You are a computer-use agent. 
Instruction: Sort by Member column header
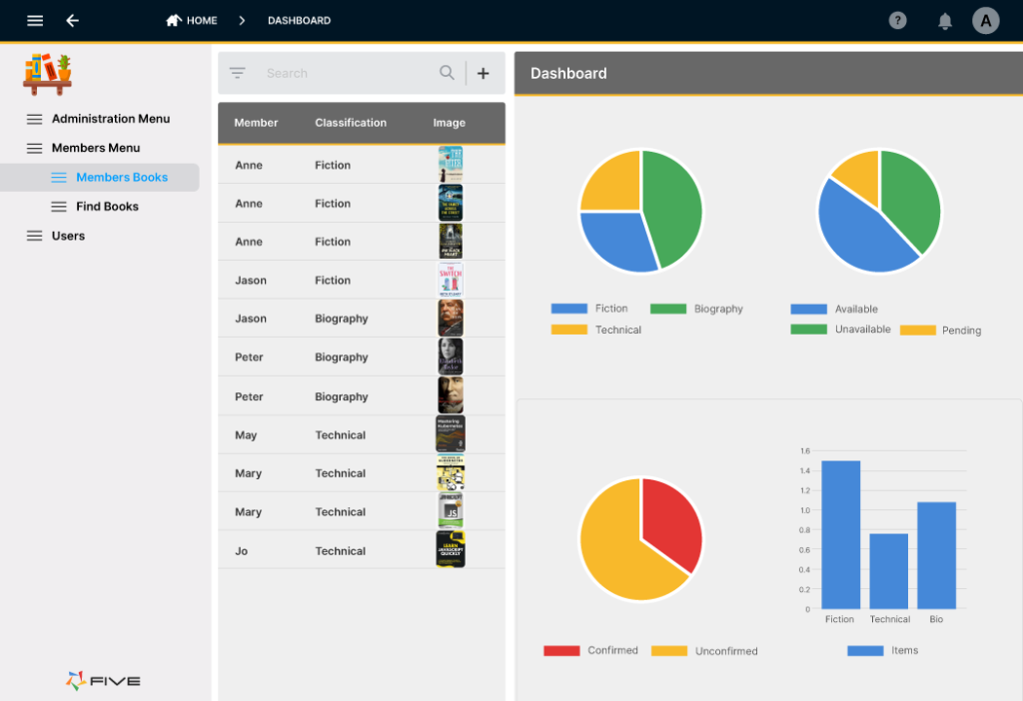coord(256,123)
